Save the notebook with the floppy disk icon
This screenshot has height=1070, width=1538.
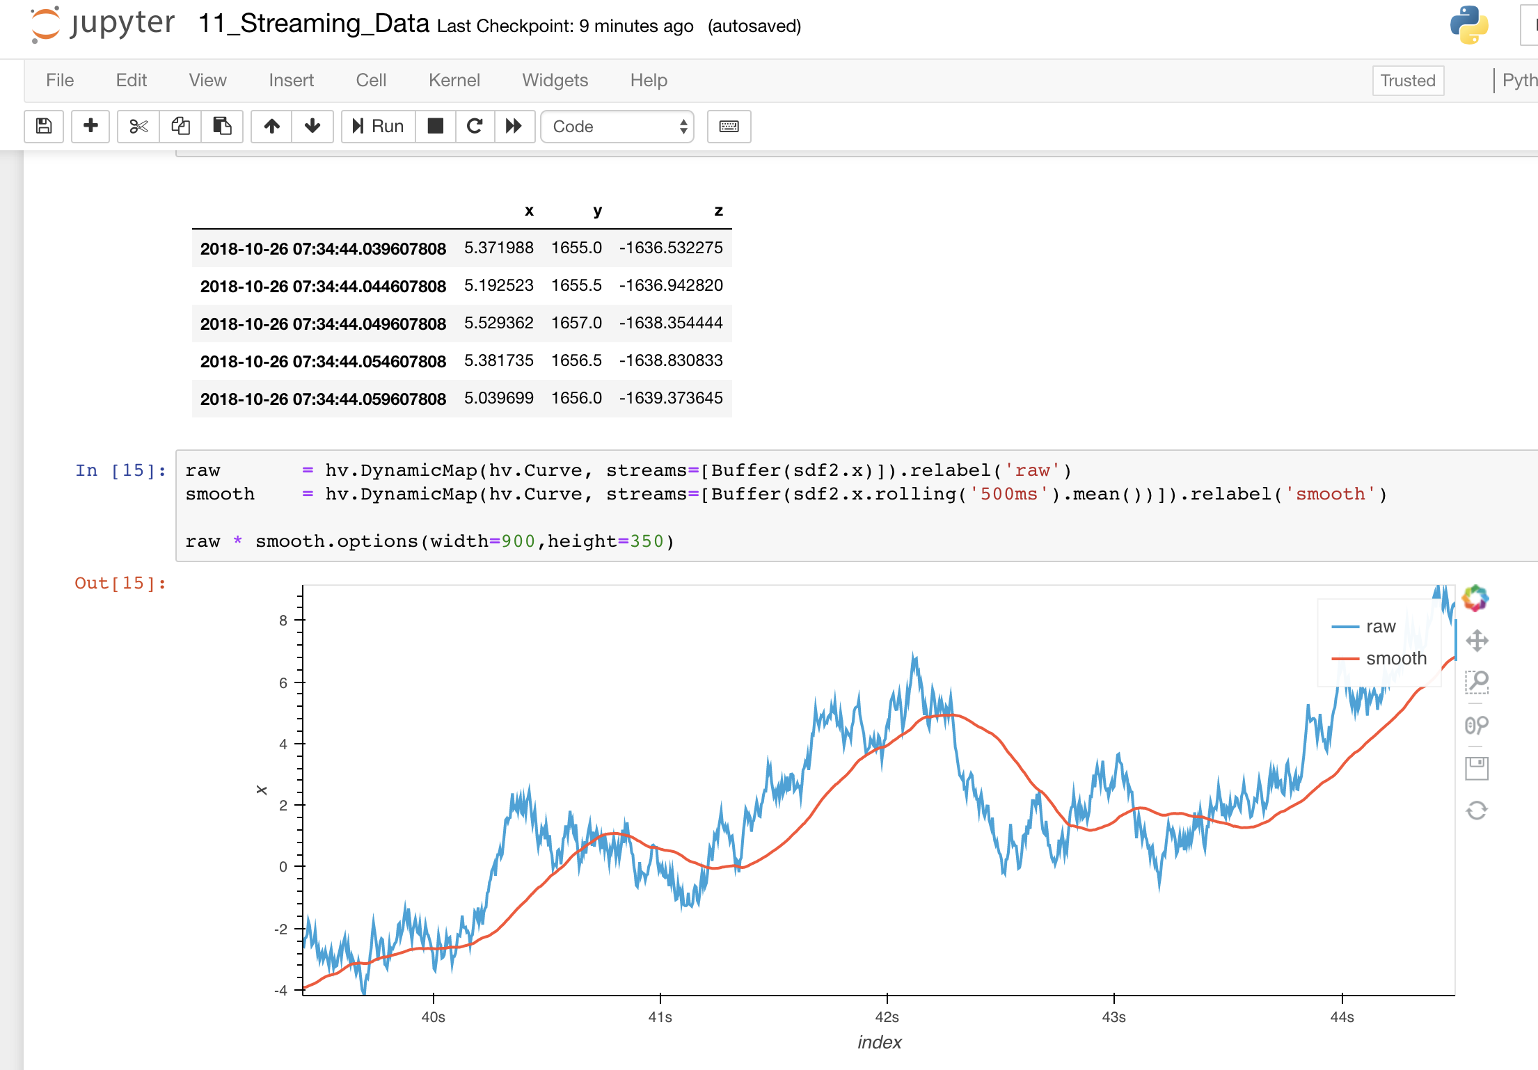coord(43,127)
